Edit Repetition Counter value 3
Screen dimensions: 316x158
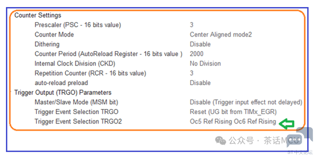point(191,73)
